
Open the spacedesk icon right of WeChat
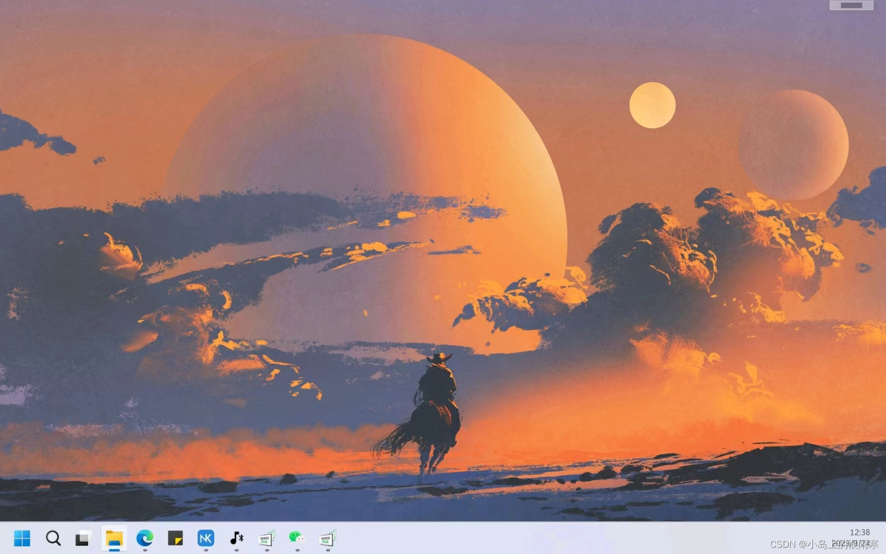328,538
